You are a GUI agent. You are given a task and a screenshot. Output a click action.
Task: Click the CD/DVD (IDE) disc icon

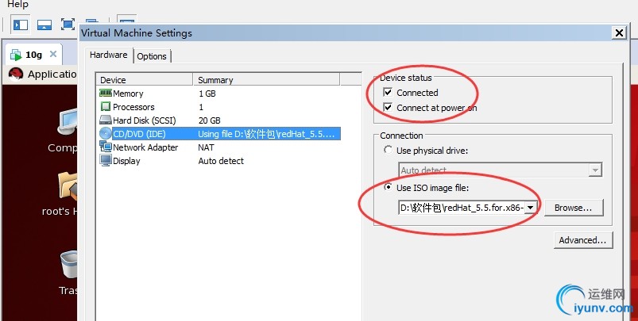click(106, 134)
